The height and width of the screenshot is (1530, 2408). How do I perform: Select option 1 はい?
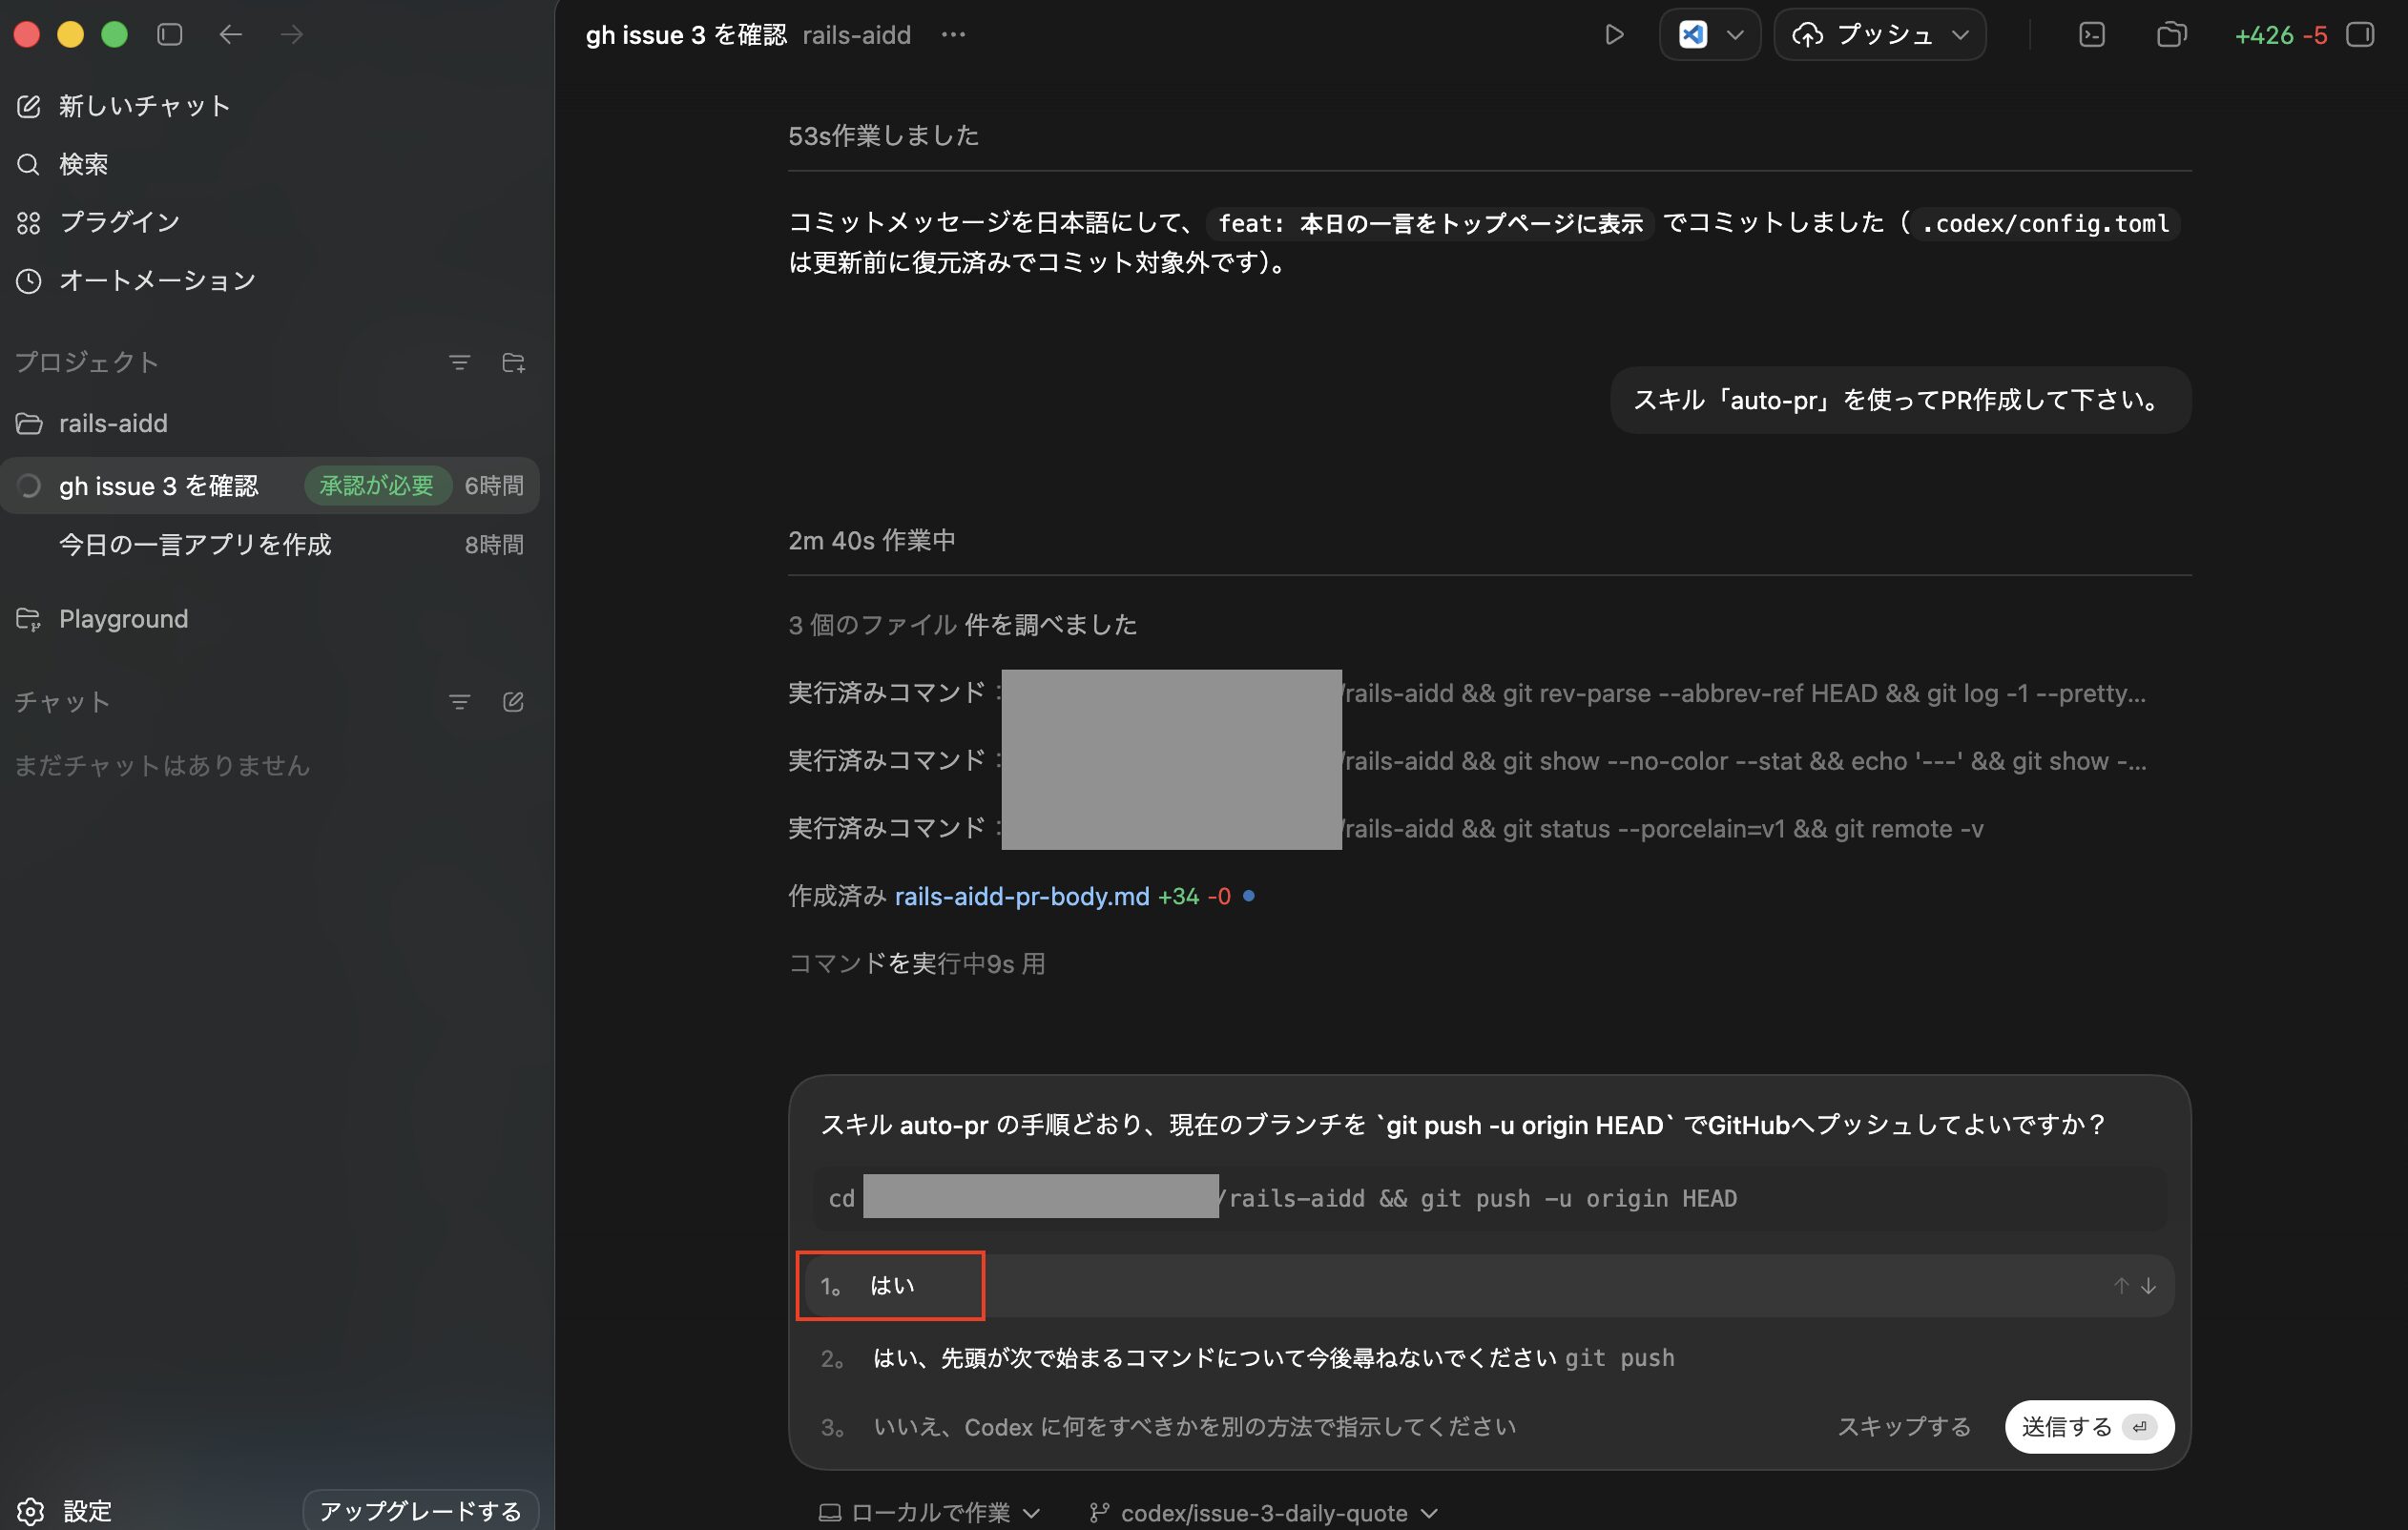pos(890,1286)
